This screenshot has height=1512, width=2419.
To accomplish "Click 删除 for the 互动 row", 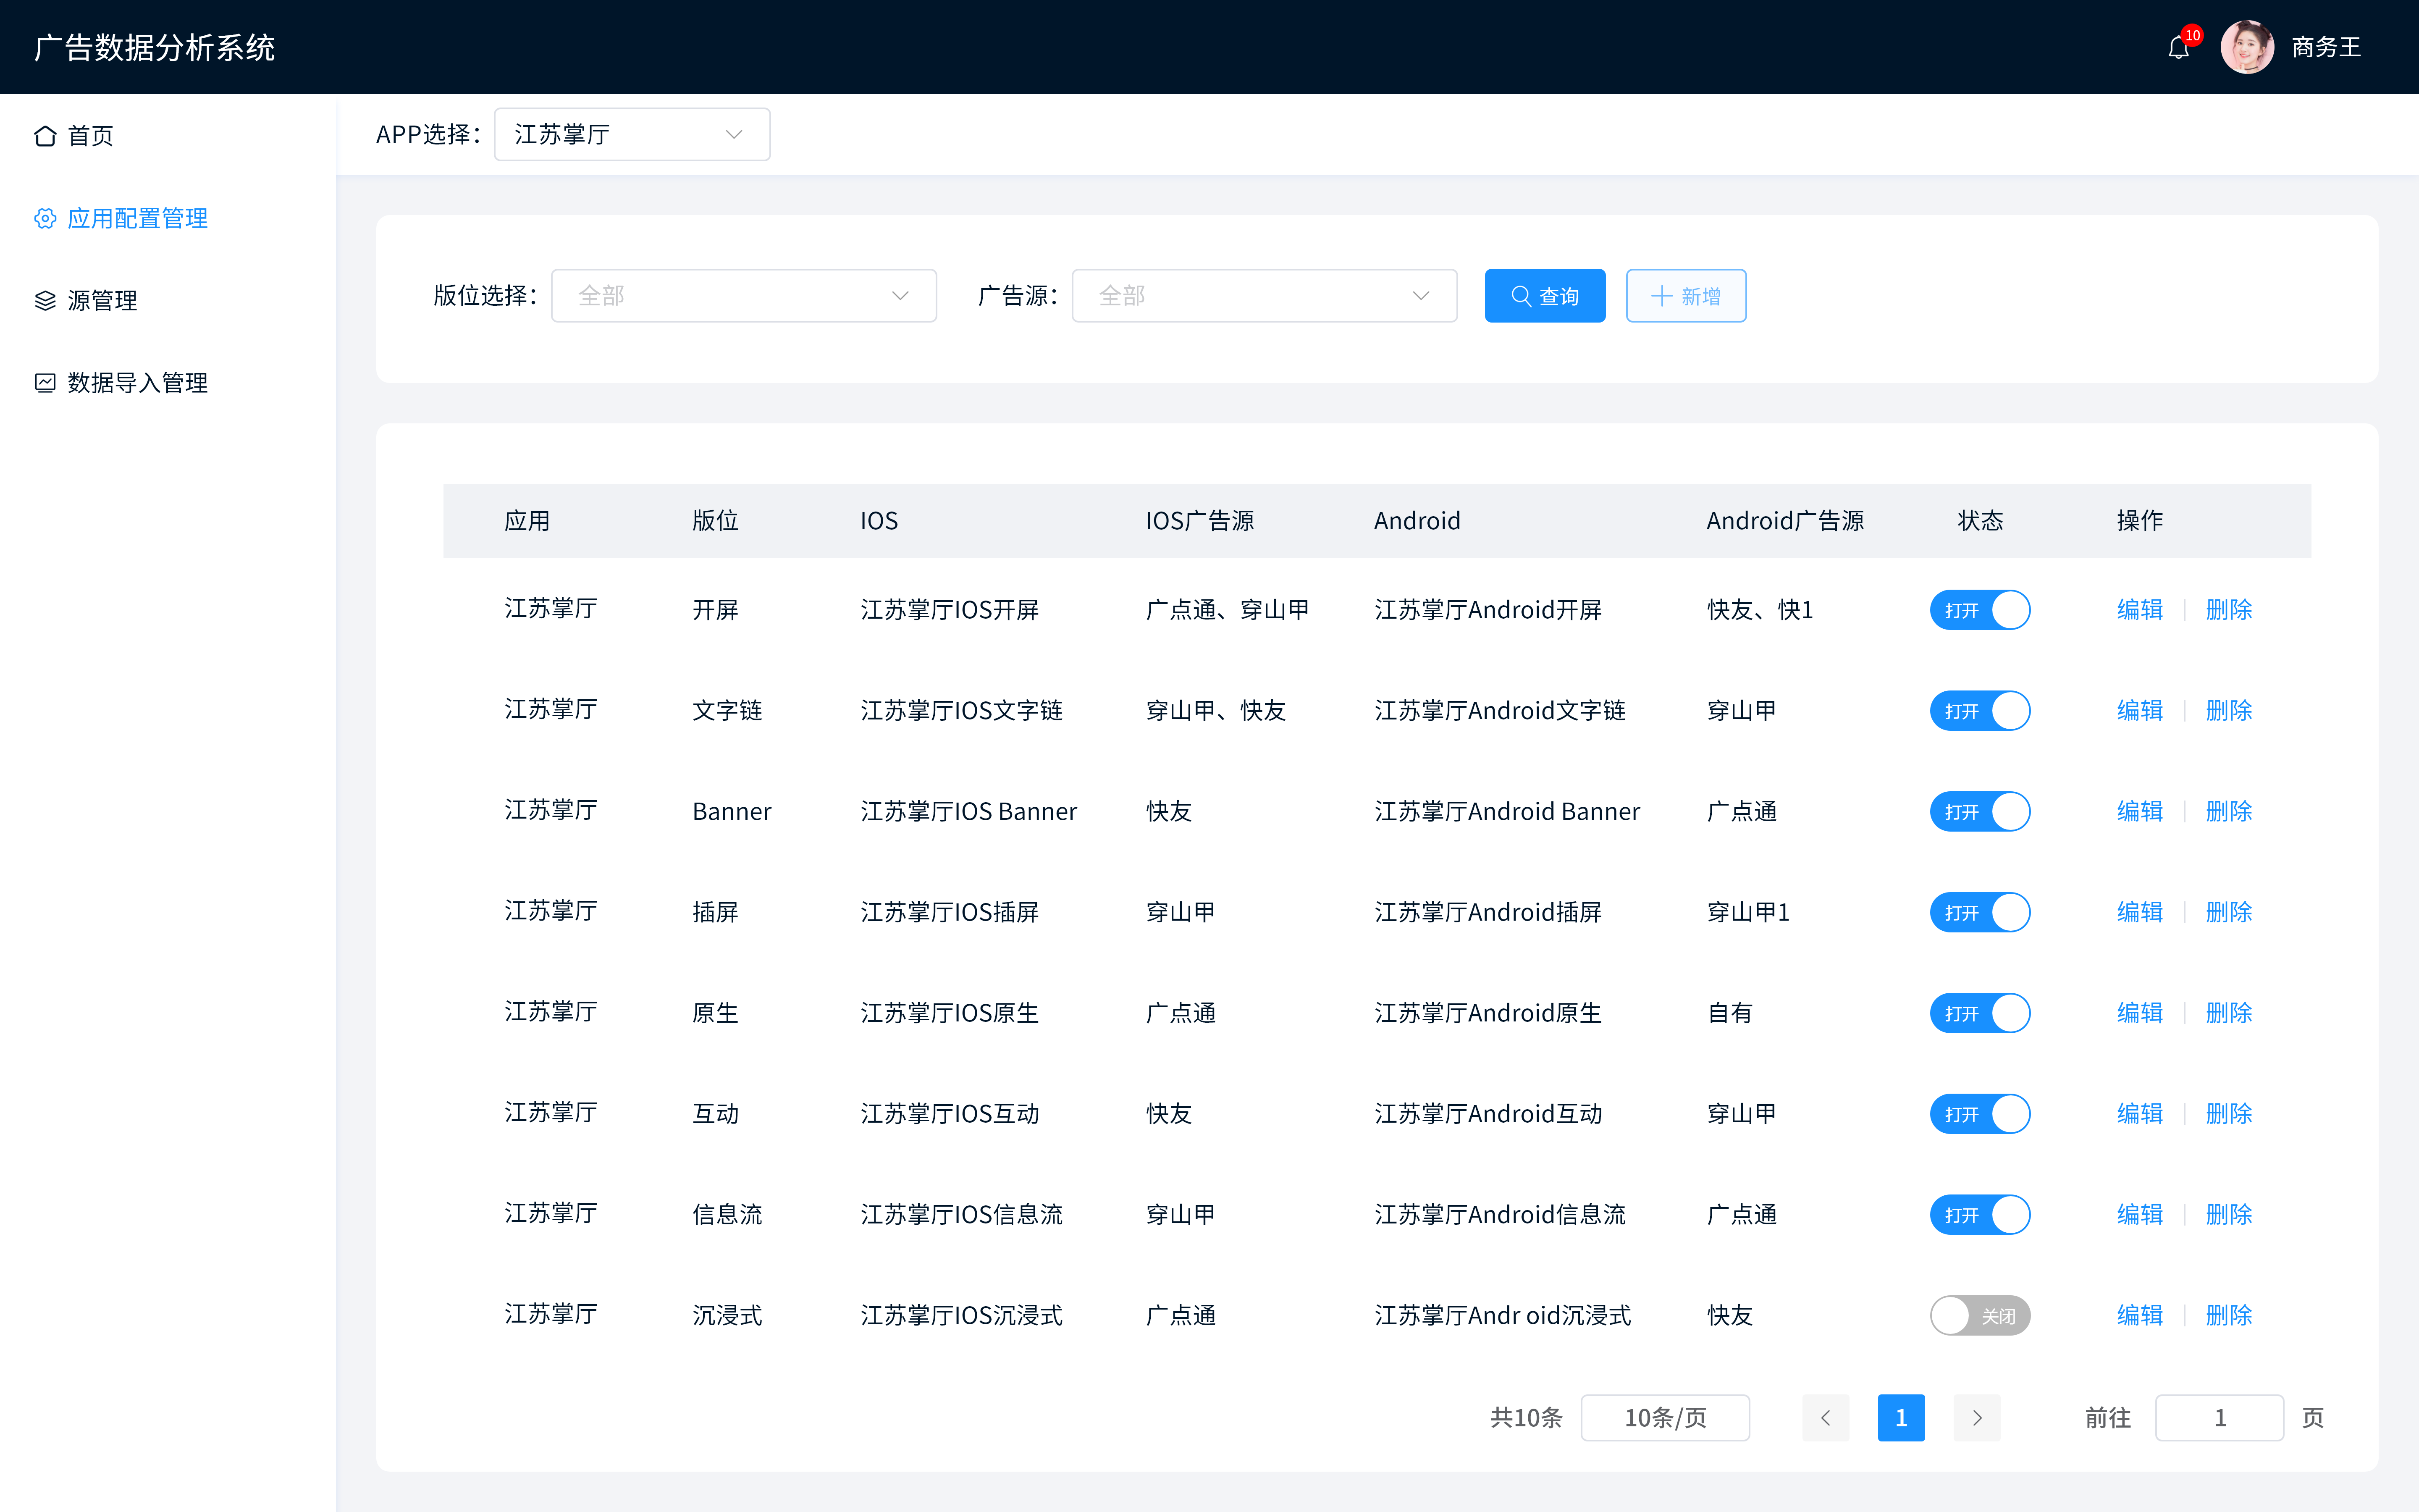I will coord(2229,1114).
